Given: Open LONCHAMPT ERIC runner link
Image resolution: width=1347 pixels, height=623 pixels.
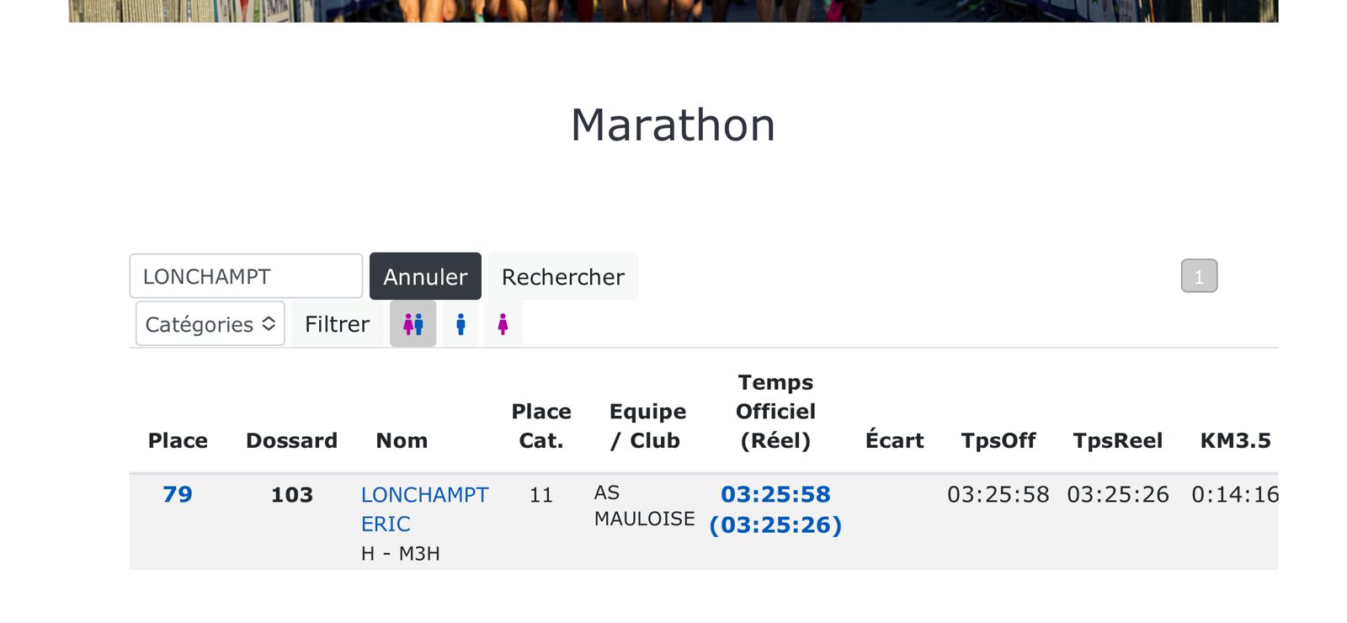Looking at the screenshot, I should click(424, 509).
